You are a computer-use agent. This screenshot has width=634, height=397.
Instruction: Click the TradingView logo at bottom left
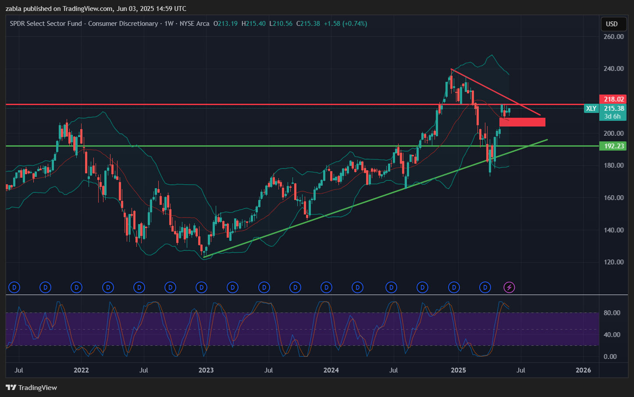(x=32, y=388)
